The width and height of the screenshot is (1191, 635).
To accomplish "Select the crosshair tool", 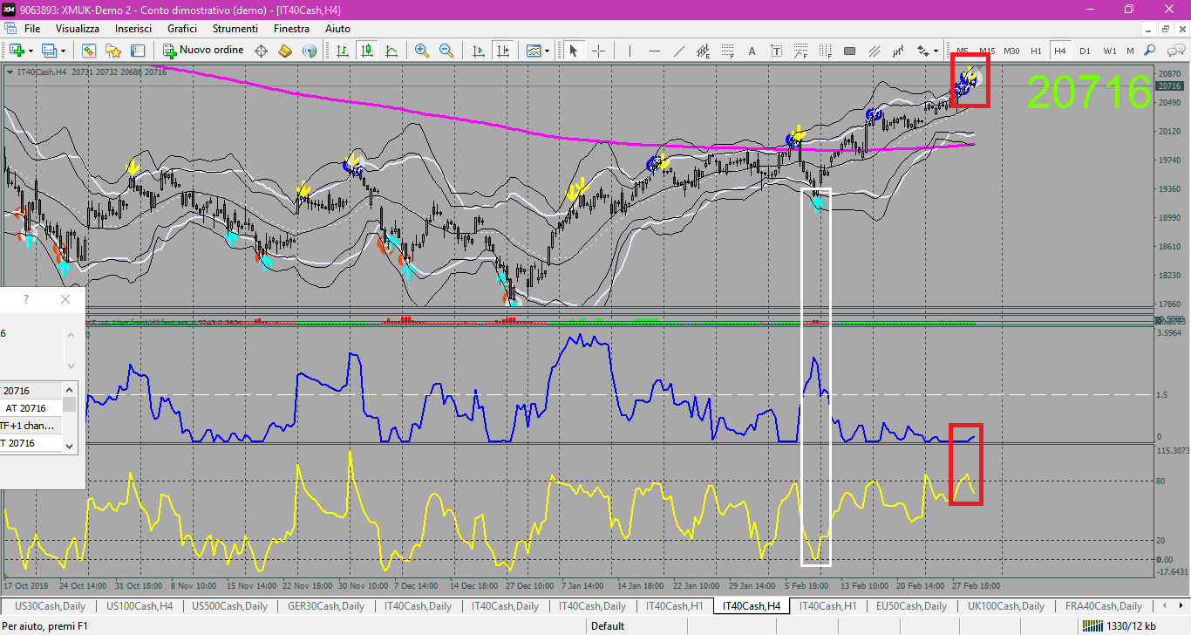I will [x=598, y=51].
